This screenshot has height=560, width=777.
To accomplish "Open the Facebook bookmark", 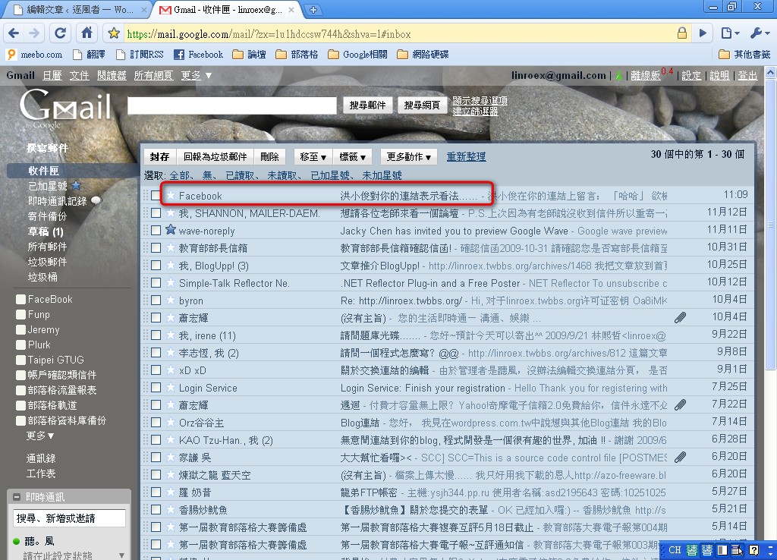I will 198,55.
